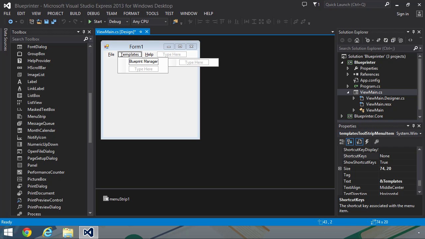Switch Properties to Alphabetical sort

pyautogui.click(x=350, y=142)
